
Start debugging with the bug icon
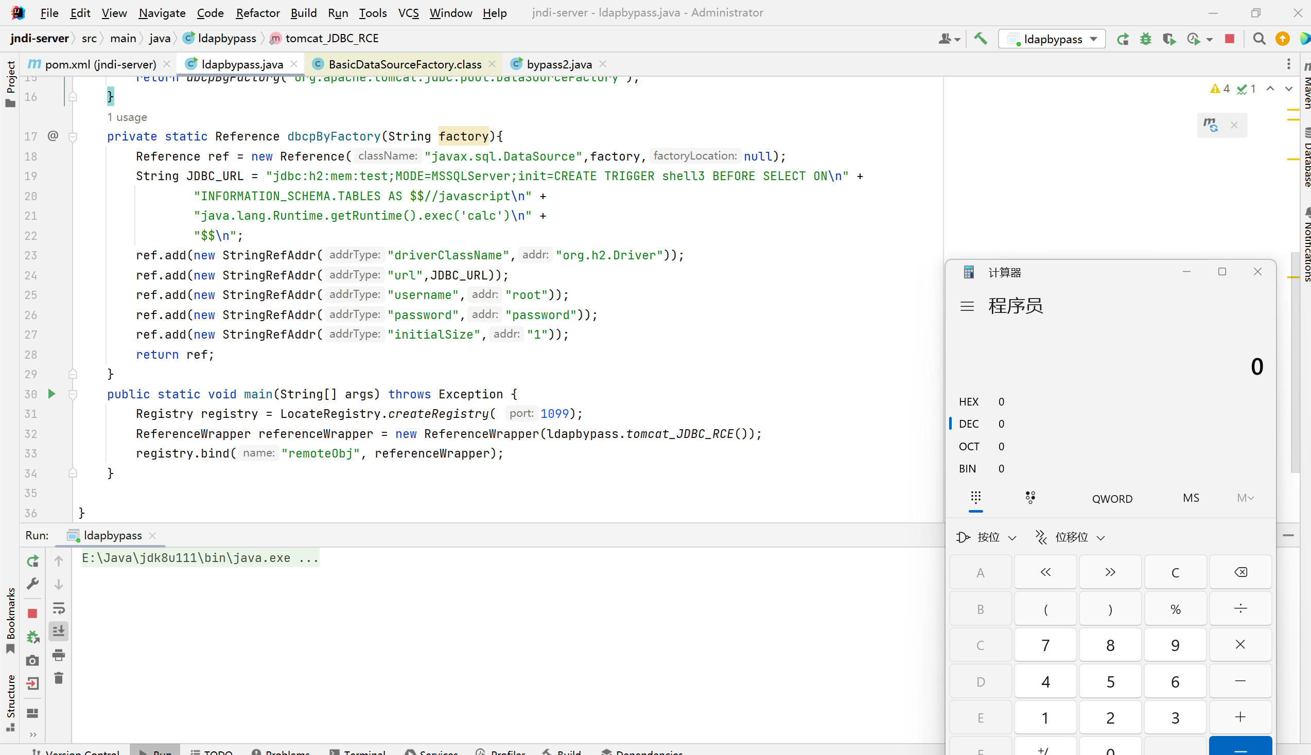(1146, 39)
